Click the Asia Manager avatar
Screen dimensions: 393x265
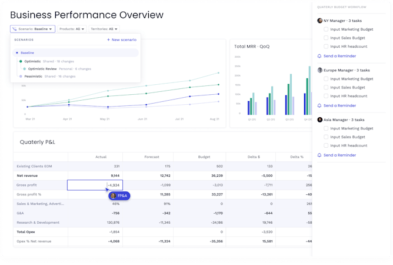tap(320, 120)
